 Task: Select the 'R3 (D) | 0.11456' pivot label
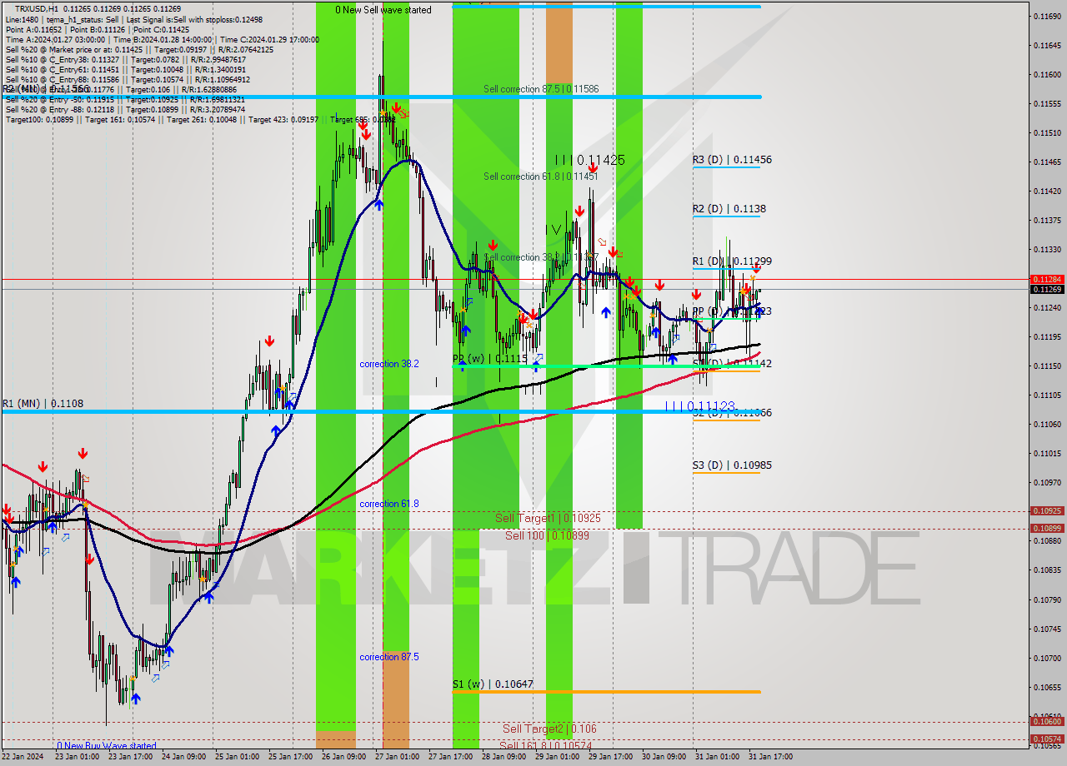pyautogui.click(x=732, y=159)
